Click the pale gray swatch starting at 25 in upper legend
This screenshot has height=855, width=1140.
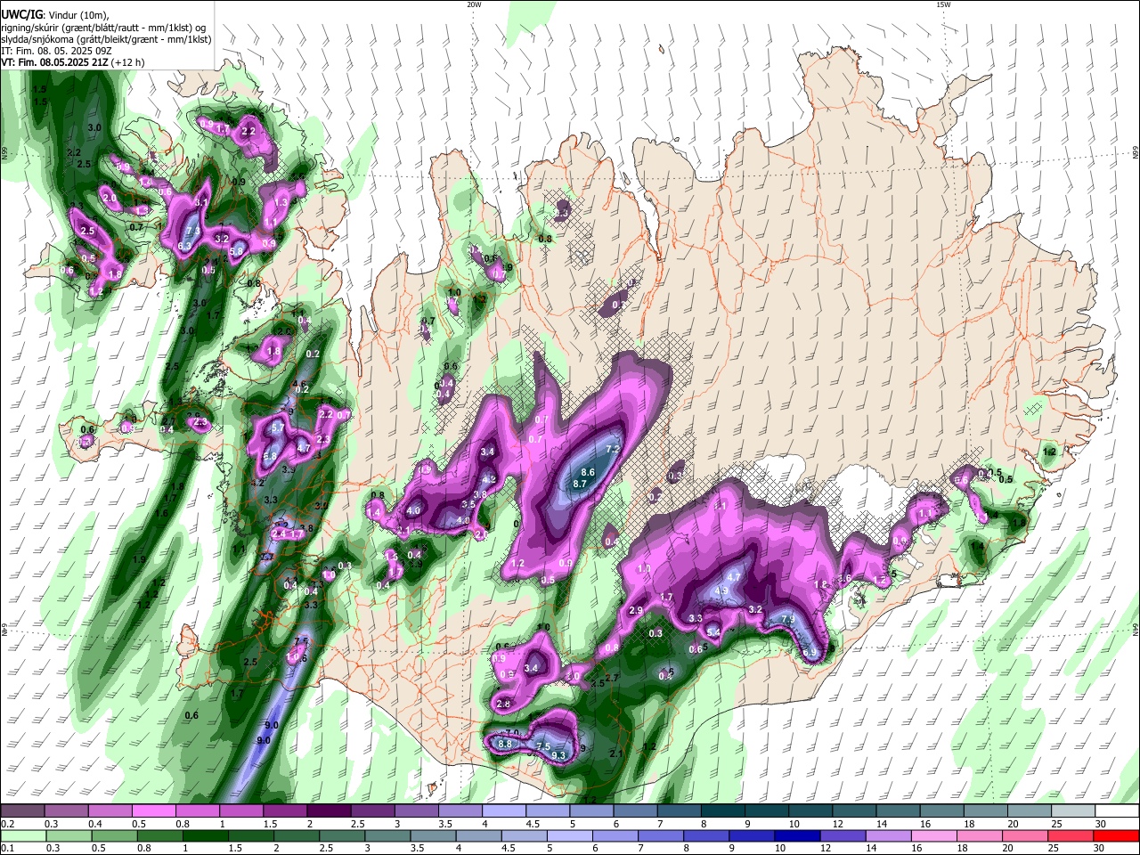pos(1073,810)
